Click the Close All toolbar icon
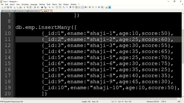The height and width of the screenshot is (103, 184). pos(17,7)
